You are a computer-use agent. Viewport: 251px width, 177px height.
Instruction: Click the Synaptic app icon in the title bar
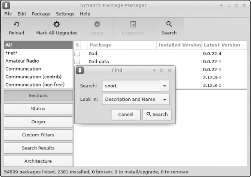[x=6, y=5]
